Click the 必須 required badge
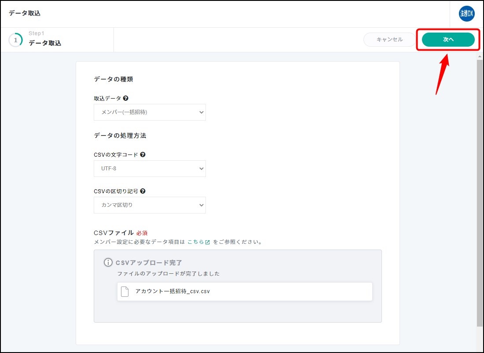This screenshot has height=353, width=484. [x=142, y=232]
